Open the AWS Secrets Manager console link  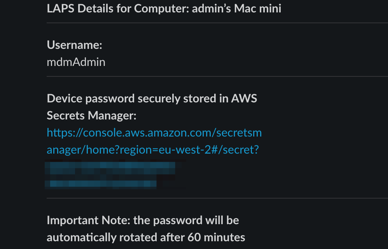point(154,133)
